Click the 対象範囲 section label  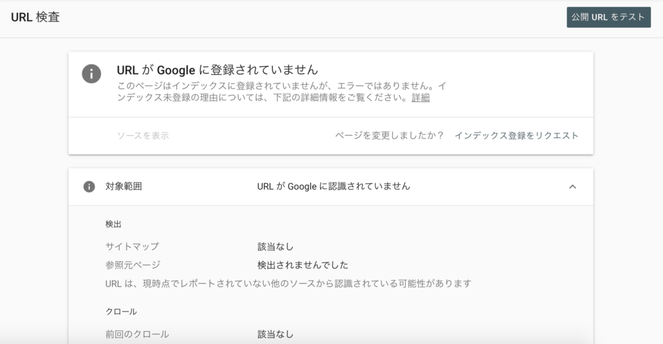click(x=124, y=187)
